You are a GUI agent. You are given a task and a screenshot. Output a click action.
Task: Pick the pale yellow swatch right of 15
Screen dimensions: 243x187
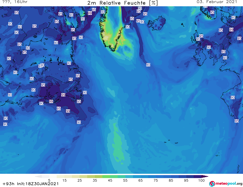(68, 176)
